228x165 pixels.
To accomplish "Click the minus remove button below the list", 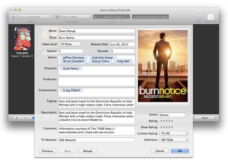I will [25, 118].
